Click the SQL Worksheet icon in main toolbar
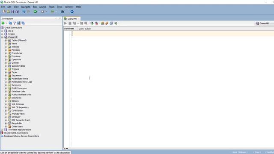Image resolution: width=274 pixels, height=154 pixels. (x=52, y=12)
